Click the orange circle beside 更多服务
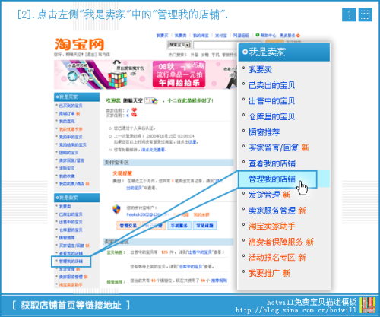The image size is (380, 317). click(x=298, y=36)
